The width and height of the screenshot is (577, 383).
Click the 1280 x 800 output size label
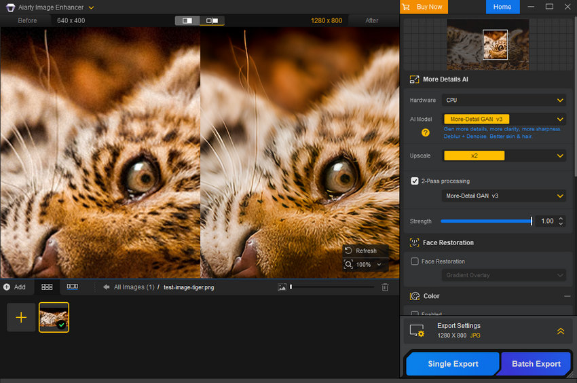(x=327, y=20)
